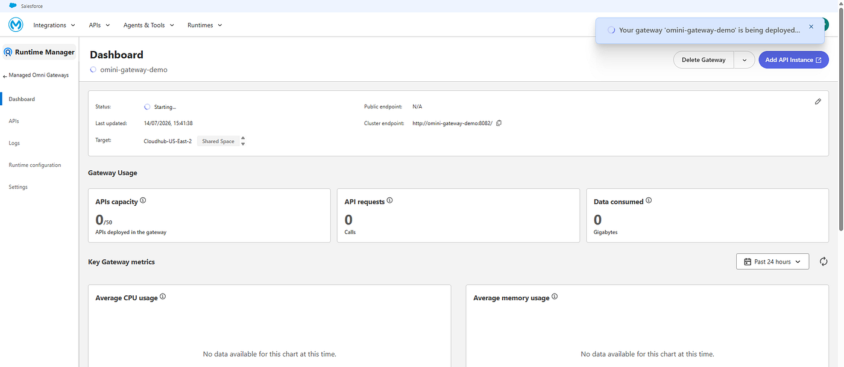The width and height of the screenshot is (844, 367).
Task: Click the info icon next to API requests
Action: (390, 201)
